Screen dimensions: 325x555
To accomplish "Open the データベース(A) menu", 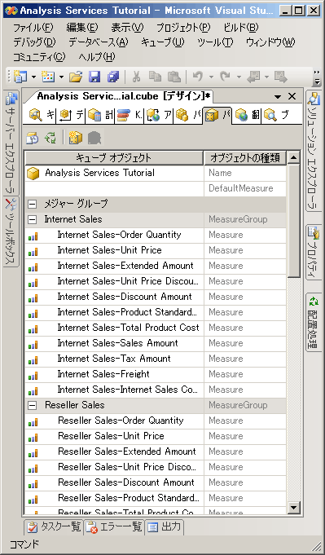I will [99, 42].
